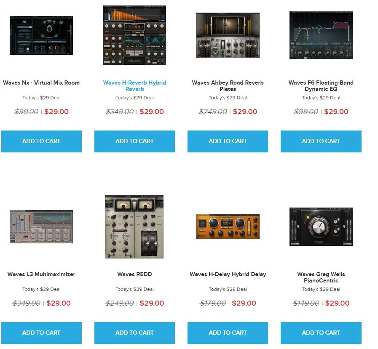
Task: Open the F6 Floating-Band Dynamic EQ image
Action: pos(321,35)
